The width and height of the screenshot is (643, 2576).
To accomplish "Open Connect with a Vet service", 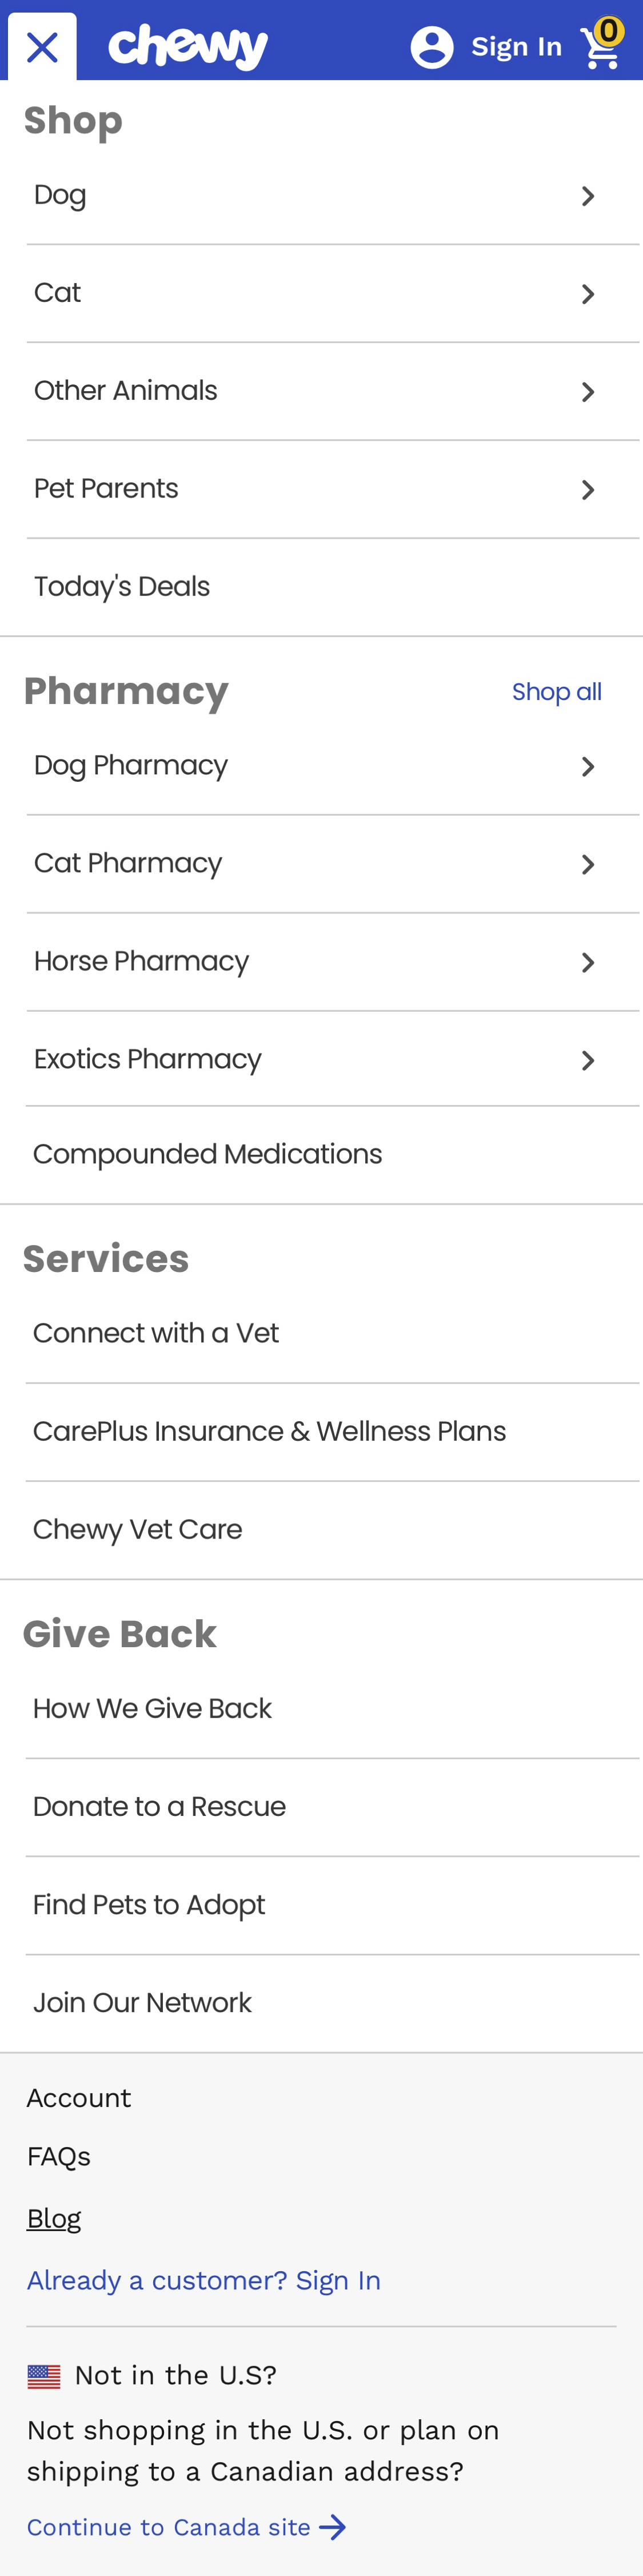I will click(x=156, y=1332).
